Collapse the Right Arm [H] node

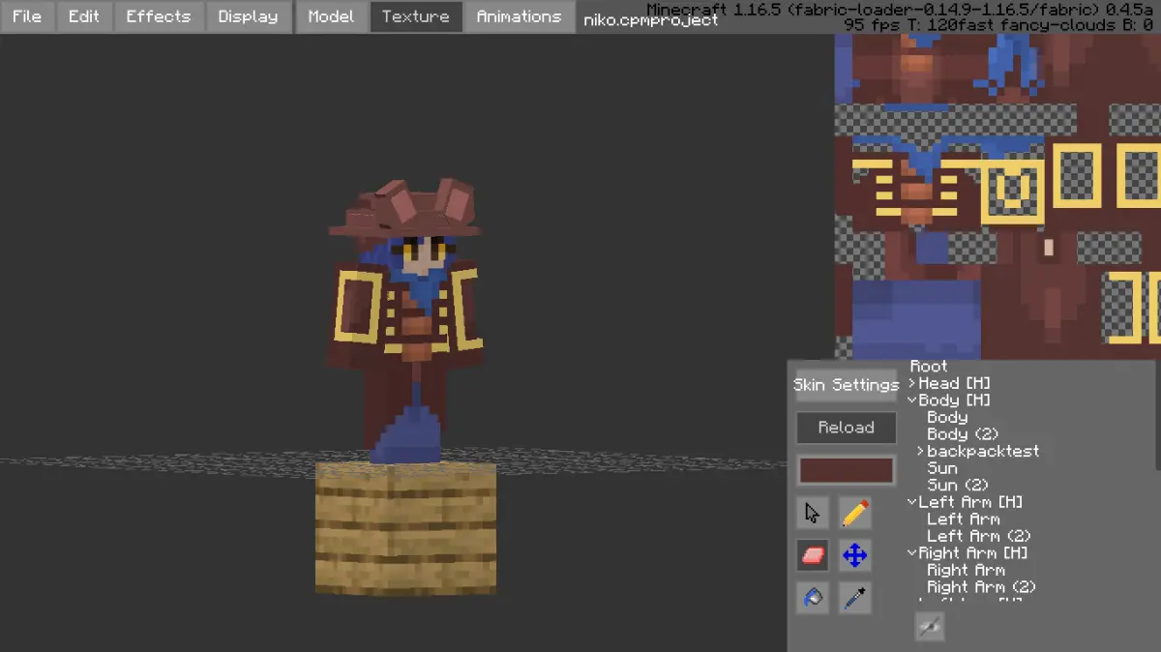pyautogui.click(x=912, y=553)
